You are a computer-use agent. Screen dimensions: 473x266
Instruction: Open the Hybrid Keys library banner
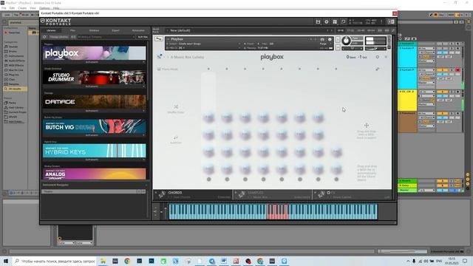click(x=94, y=151)
